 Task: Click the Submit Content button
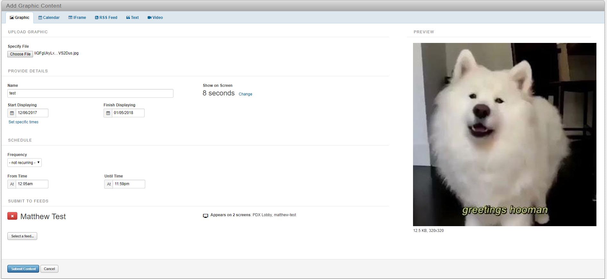tap(23, 269)
